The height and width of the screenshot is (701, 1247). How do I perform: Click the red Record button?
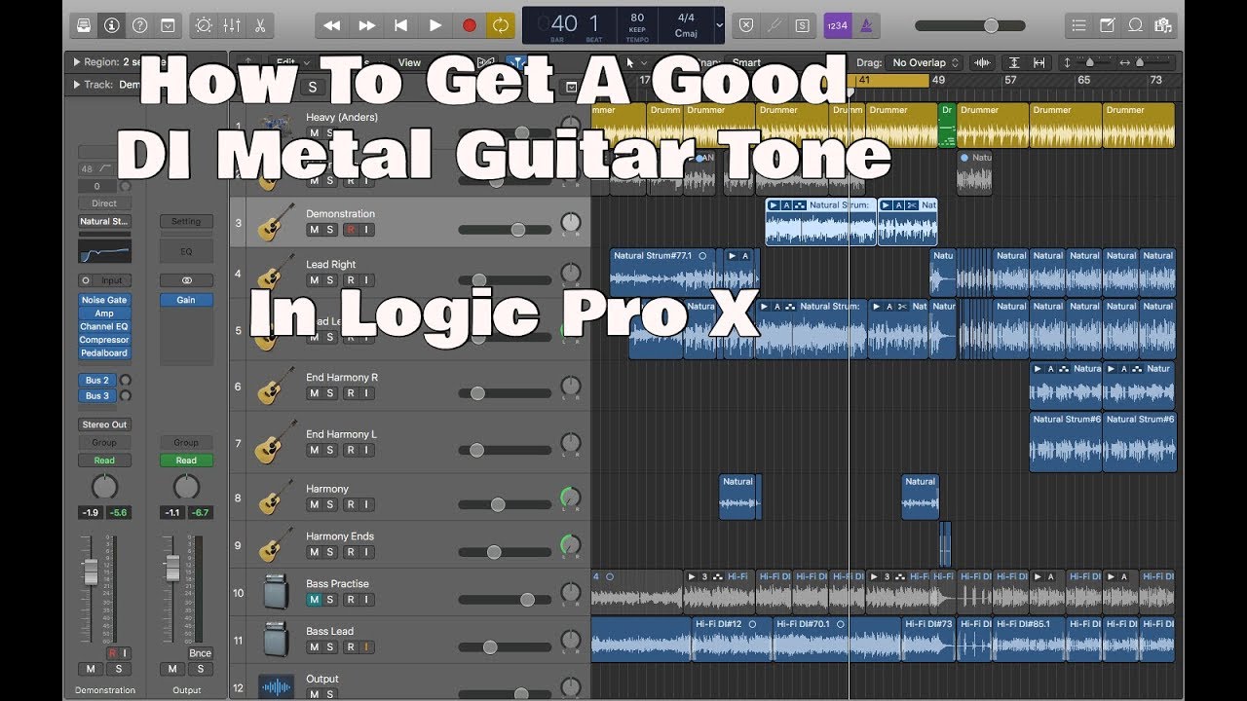click(469, 25)
